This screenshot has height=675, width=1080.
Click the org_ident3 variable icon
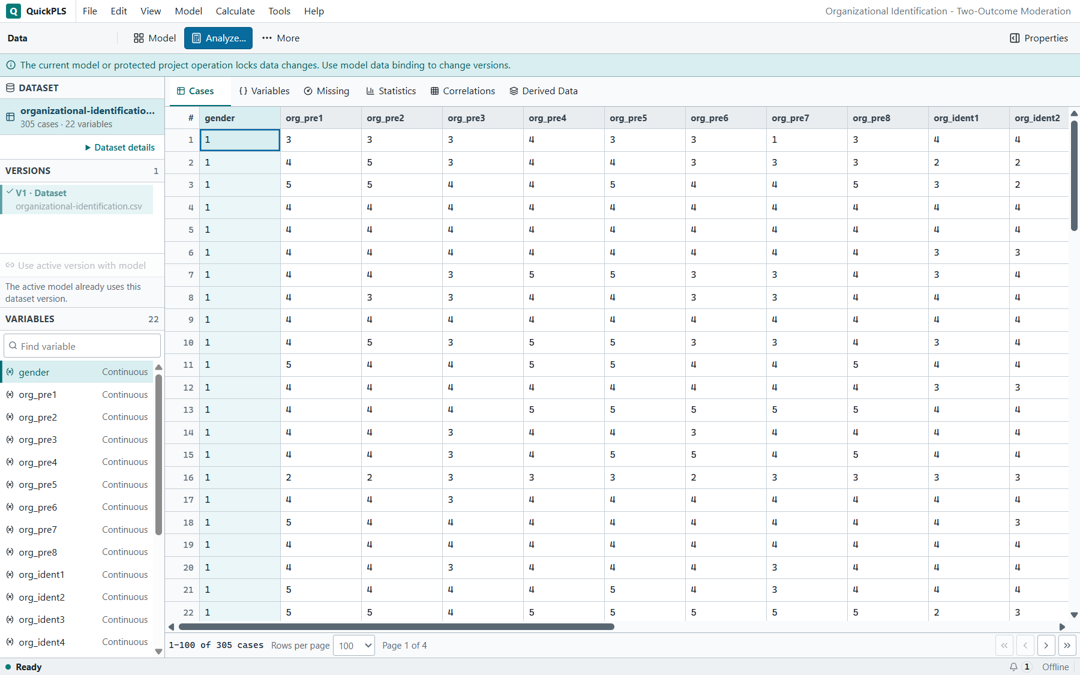tap(10, 619)
